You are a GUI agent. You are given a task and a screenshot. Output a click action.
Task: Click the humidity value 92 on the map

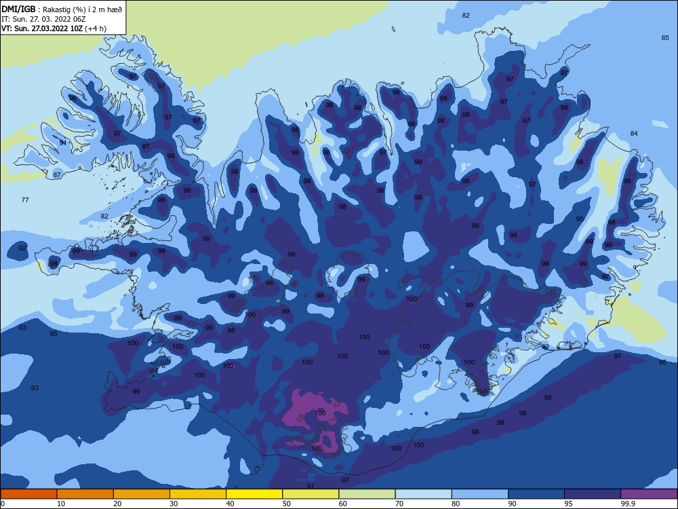(22, 248)
